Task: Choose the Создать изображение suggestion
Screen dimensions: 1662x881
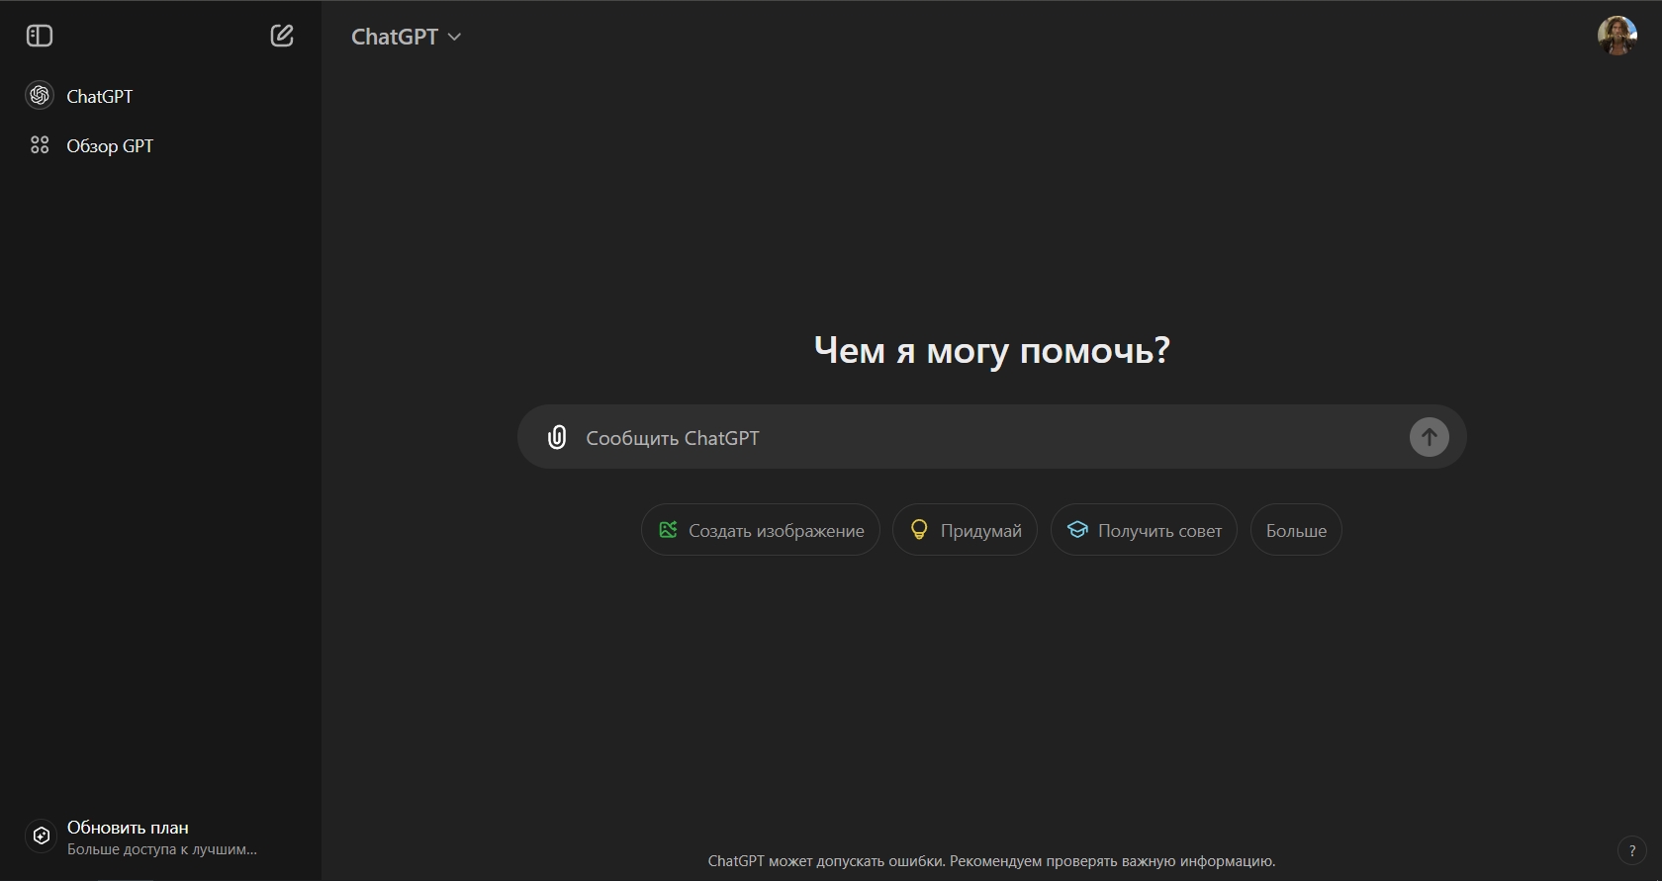Action: [760, 530]
